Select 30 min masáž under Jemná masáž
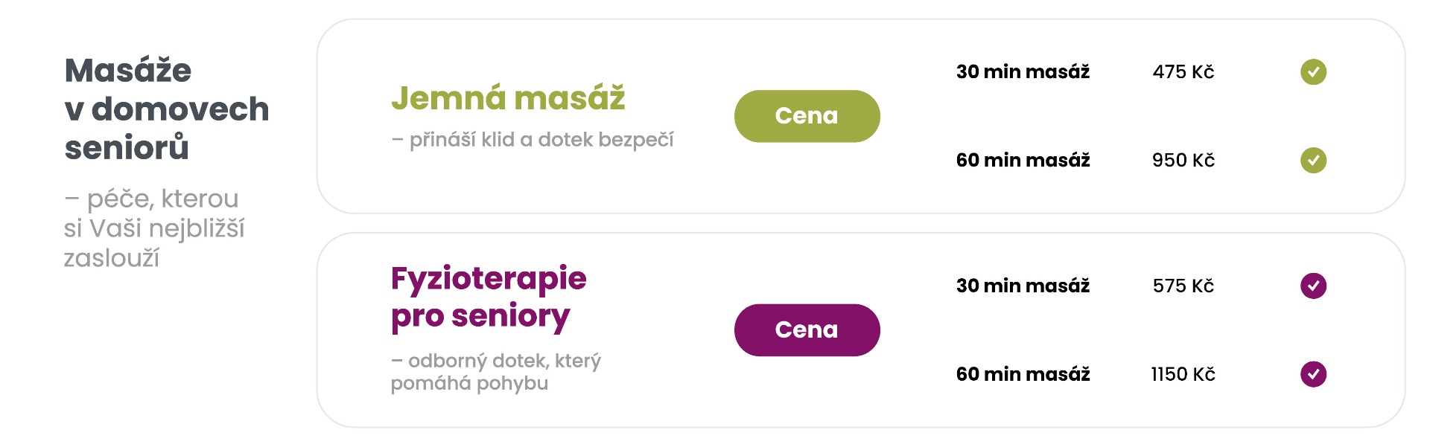 [1023, 72]
